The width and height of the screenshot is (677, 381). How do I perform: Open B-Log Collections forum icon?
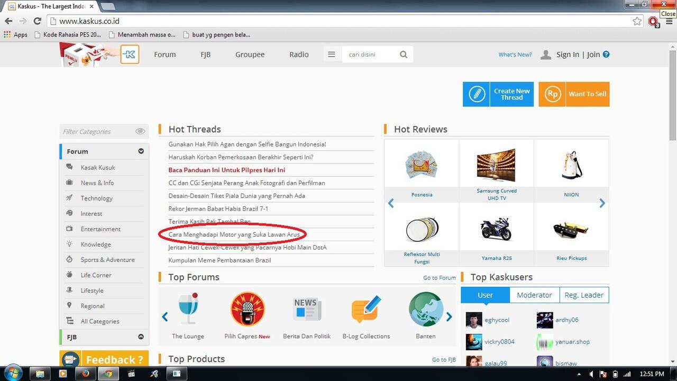click(366, 309)
